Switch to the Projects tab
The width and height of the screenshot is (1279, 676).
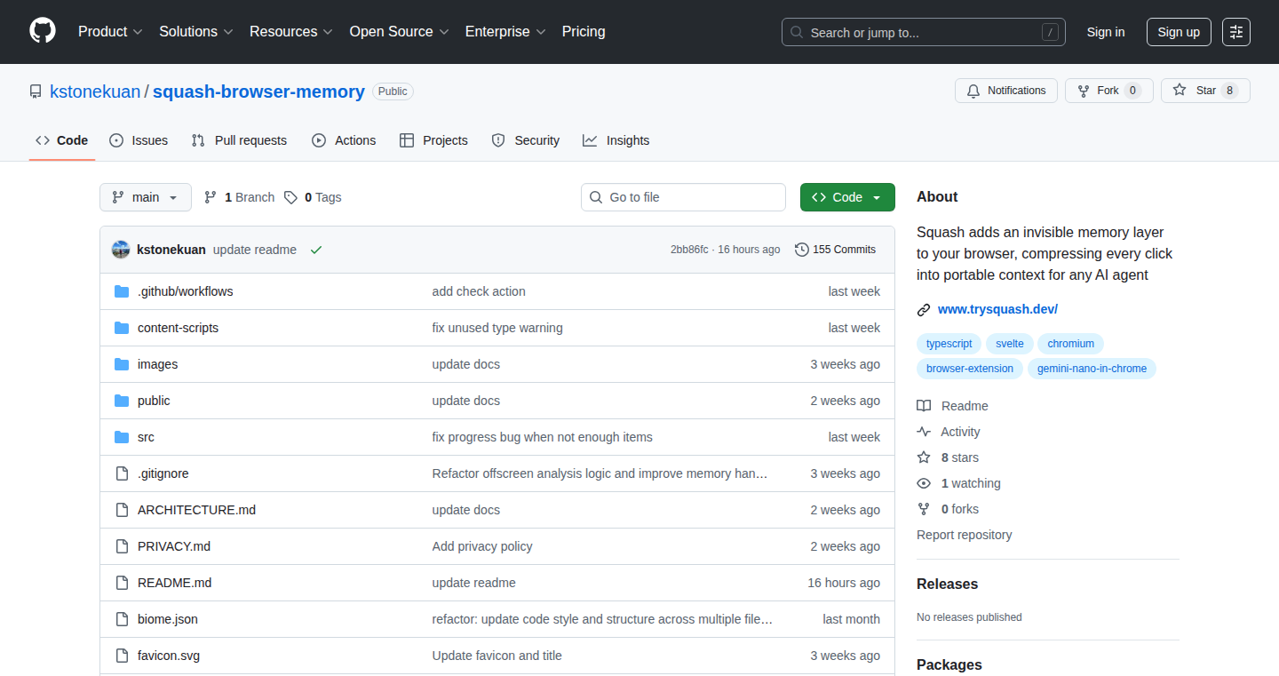pos(433,140)
